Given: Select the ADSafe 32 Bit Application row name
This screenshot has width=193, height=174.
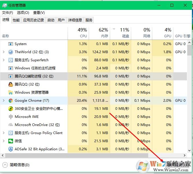Looking at the screenshot, I should [40, 149].
